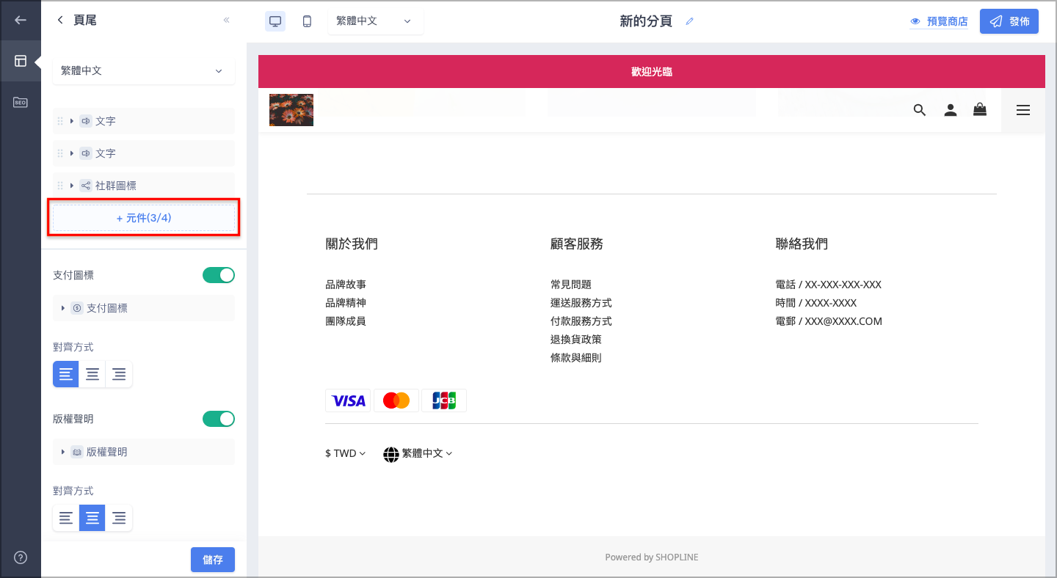Click the 新的分頁 page title

pos(646,21)
